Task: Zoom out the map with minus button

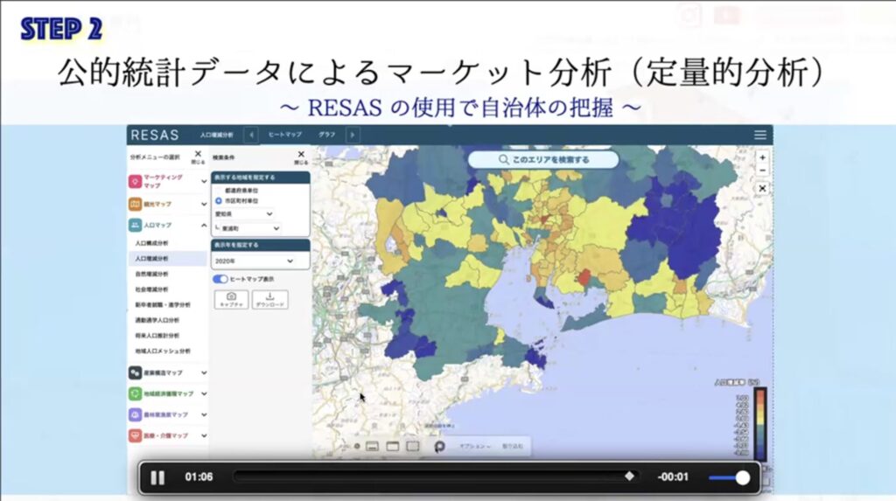Action: 762,170
